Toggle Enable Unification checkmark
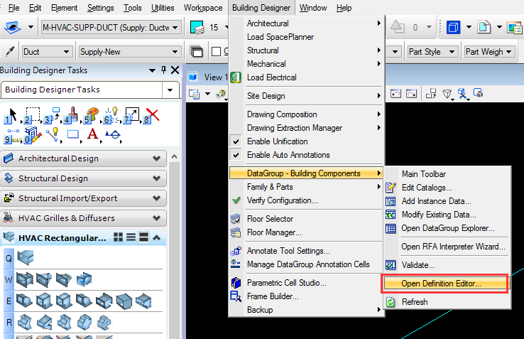This screenshot has width=524, height=339. (236, 141)
